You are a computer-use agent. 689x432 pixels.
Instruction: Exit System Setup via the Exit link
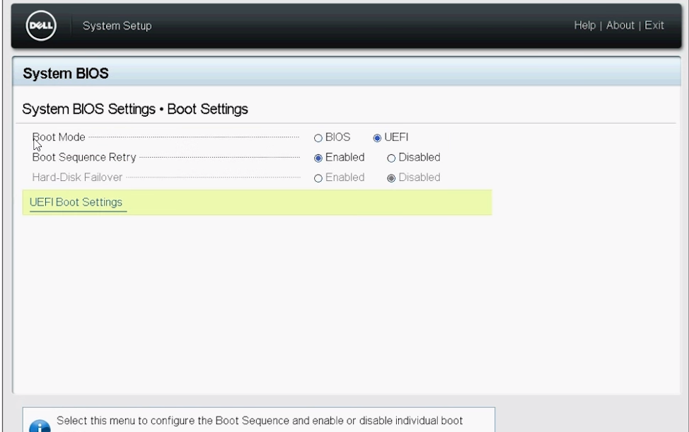(655, 25)
